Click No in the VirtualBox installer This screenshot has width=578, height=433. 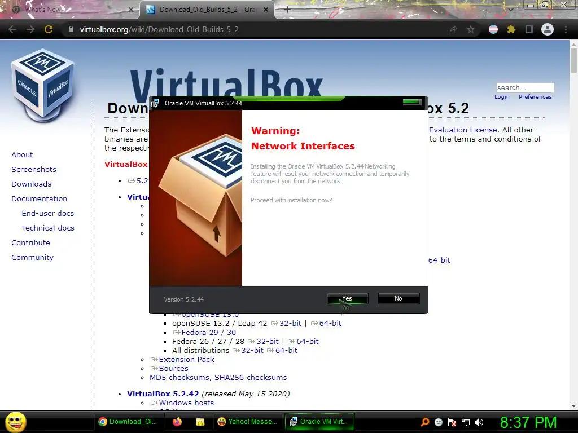click(x=399, y=299)
